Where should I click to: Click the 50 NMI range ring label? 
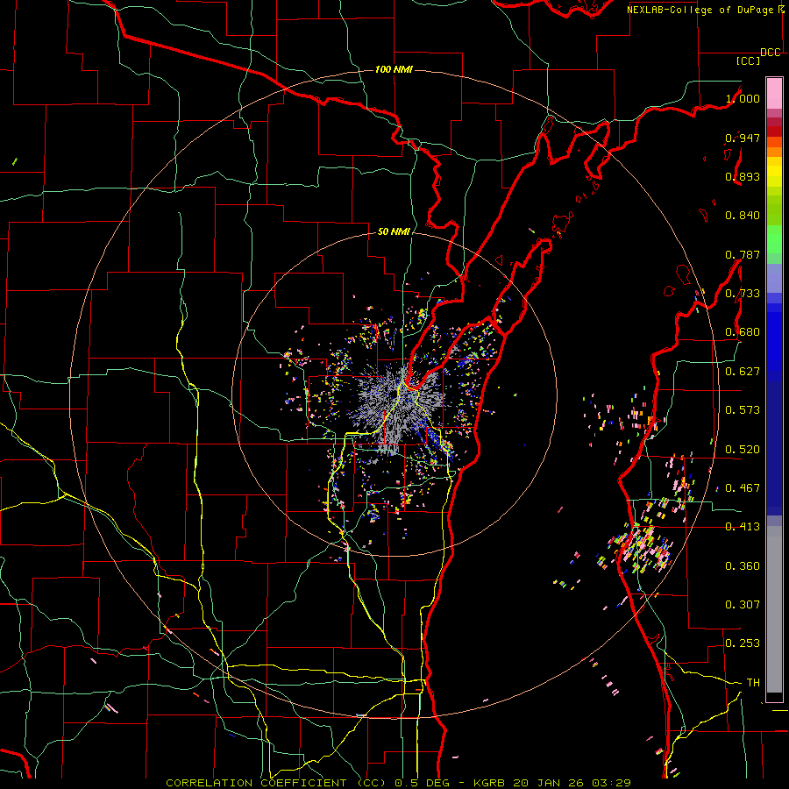[394, 232]
